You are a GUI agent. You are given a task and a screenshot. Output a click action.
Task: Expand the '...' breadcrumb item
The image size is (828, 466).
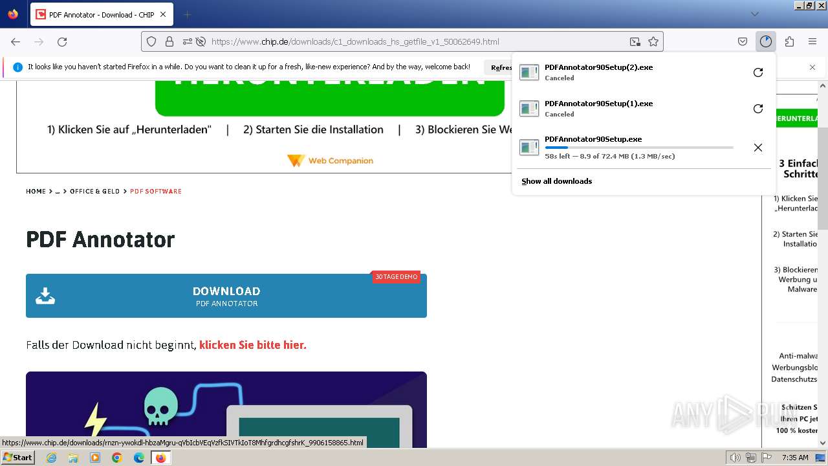[x=58, y=192]
